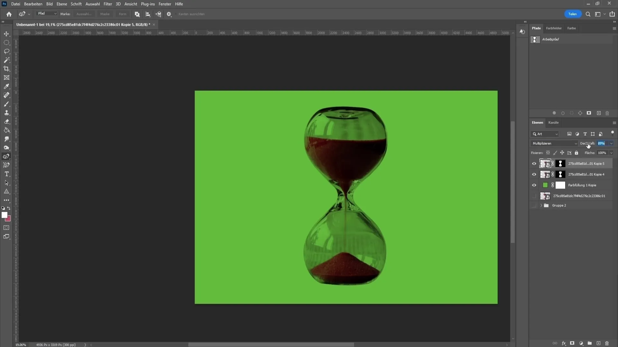Add layer style fx icon

(564, 343)
